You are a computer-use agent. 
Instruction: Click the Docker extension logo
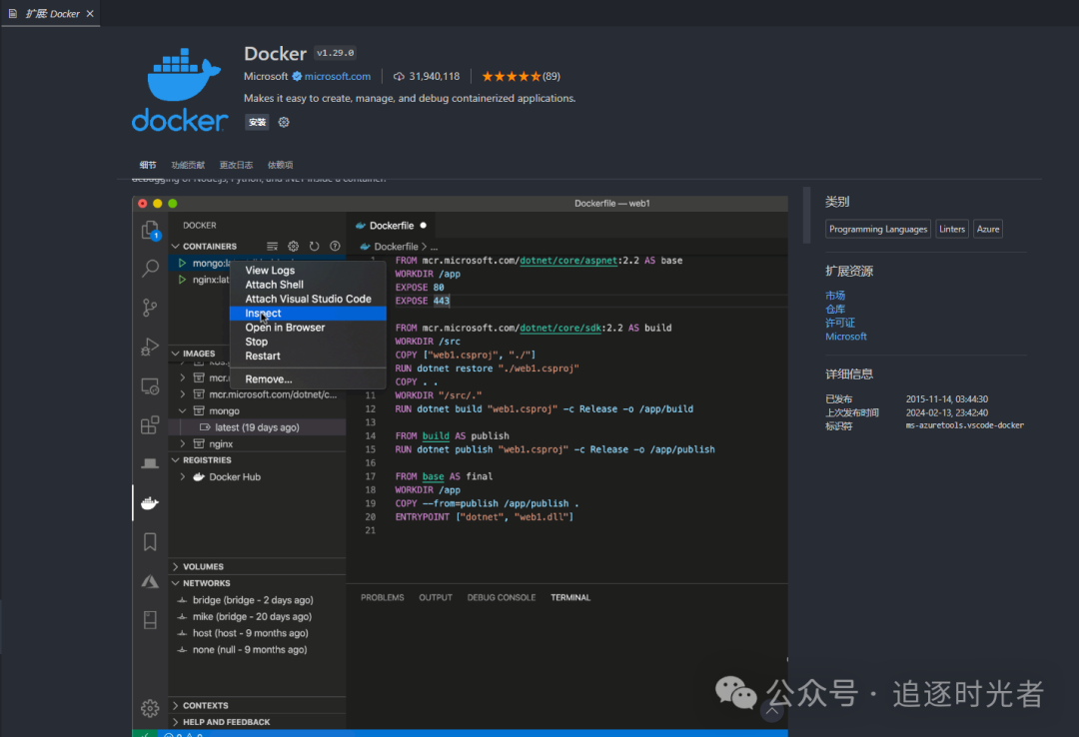(180, 90)
